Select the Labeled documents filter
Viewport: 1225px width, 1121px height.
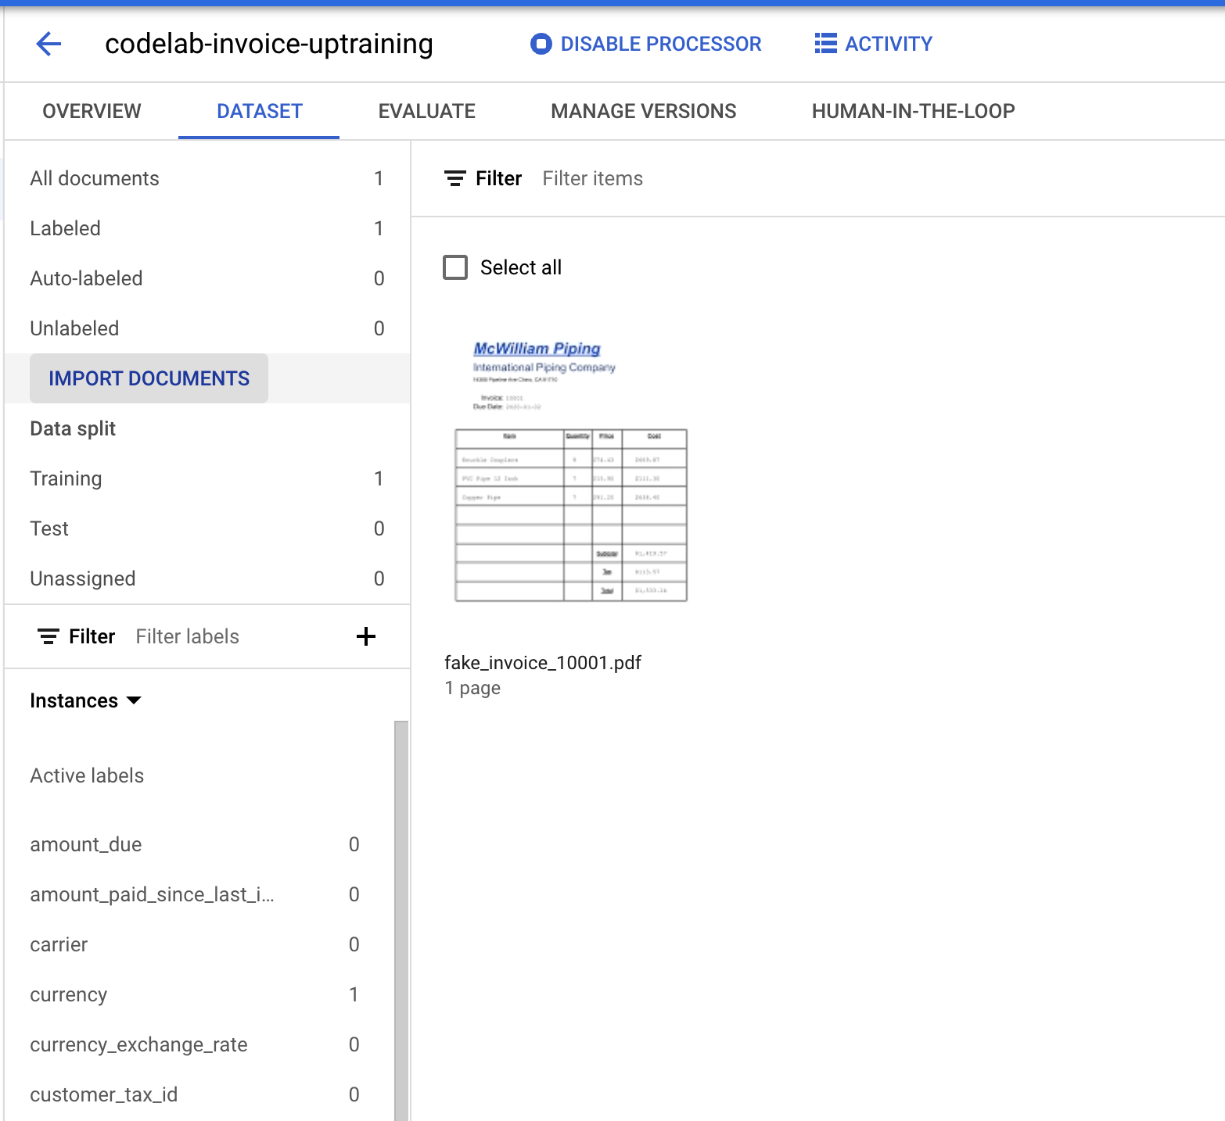(x=66, y=228)
